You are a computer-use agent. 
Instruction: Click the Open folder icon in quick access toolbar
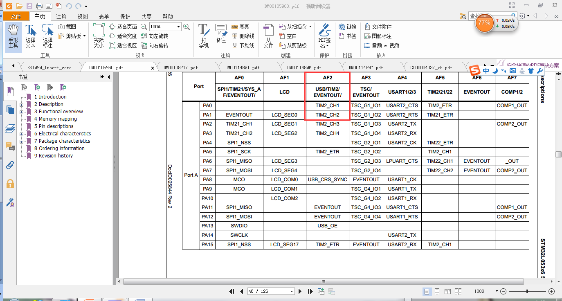(19, 6)
